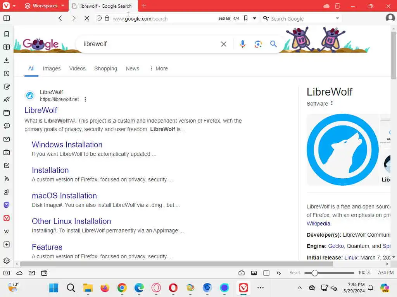Open the Features sitelink
The height and width of the screenshot is (297, 397).
[x=47, y=247]
